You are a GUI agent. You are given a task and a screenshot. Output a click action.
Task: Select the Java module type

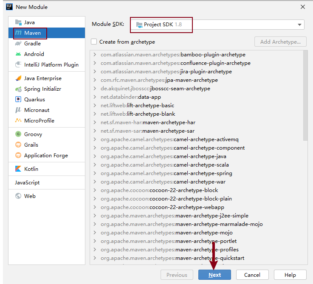coord(47,22)
